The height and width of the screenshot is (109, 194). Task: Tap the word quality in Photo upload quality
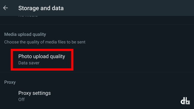pos(57,57)
